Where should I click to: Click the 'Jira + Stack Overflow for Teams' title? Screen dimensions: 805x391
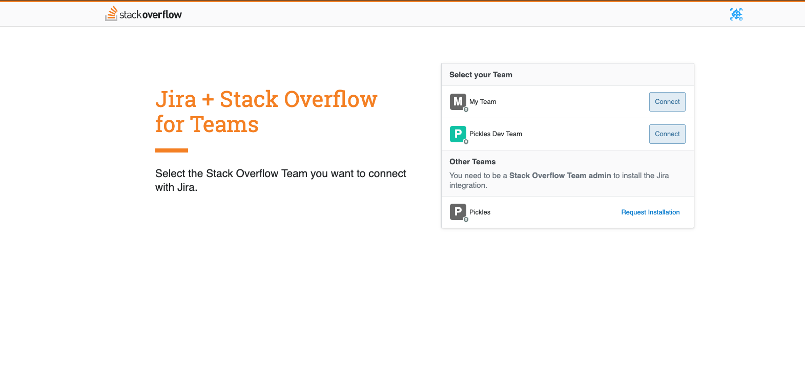pyautogui.click(x=266, y=112)
